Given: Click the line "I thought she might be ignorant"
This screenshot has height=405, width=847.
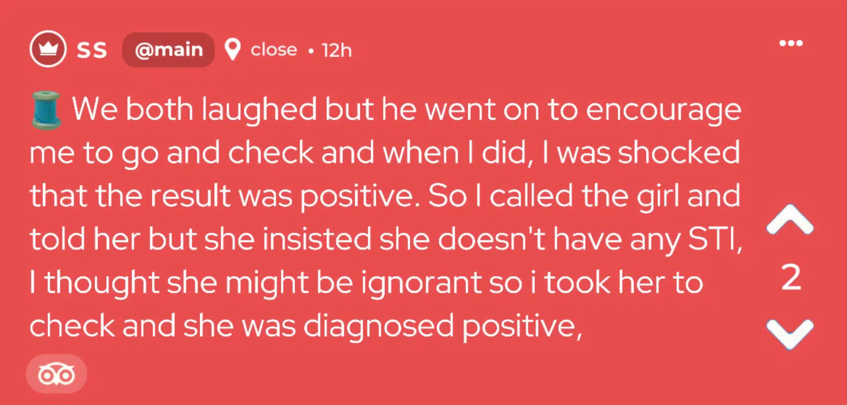Looking at the screenshot, I should point(366,283).
